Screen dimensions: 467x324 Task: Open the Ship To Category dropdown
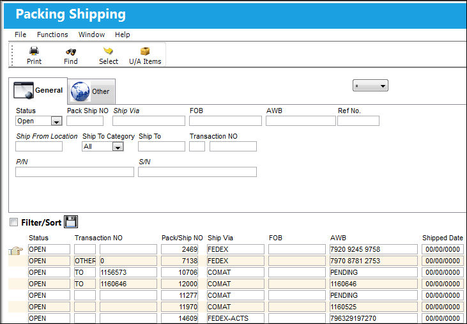[x=118, y=147]
